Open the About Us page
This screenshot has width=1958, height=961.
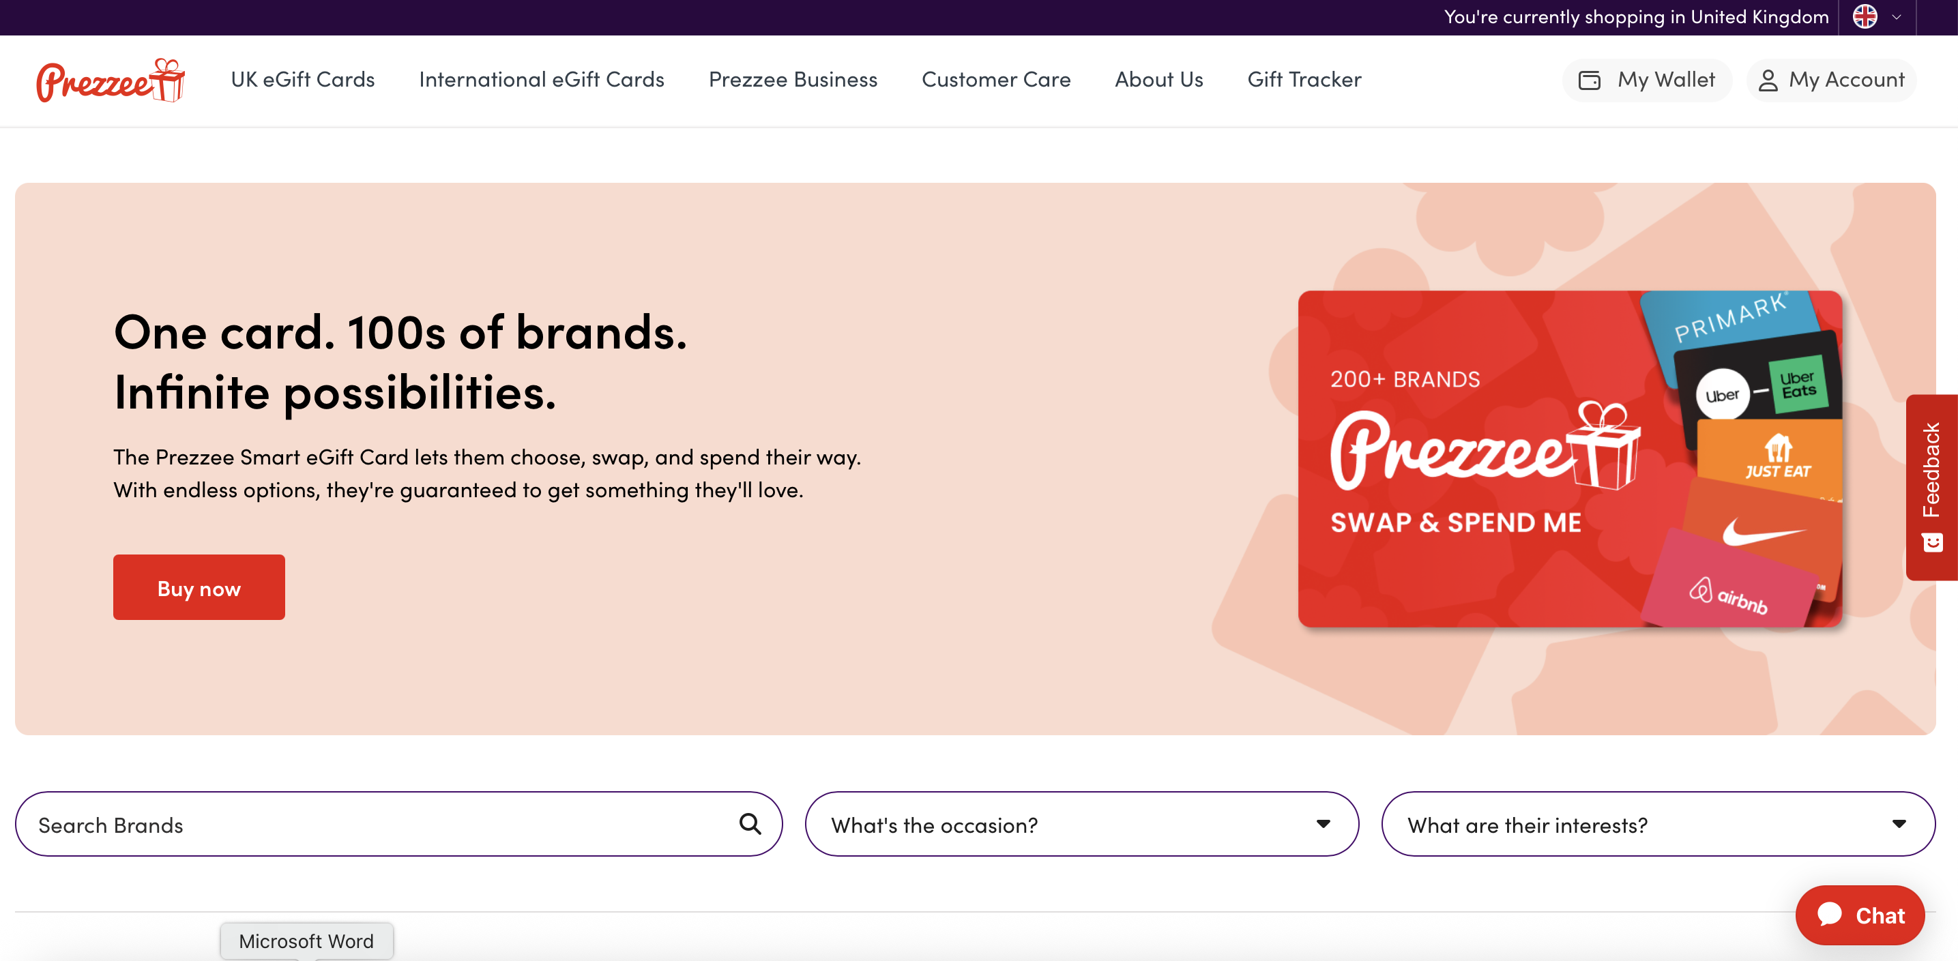pos(1158,80)
